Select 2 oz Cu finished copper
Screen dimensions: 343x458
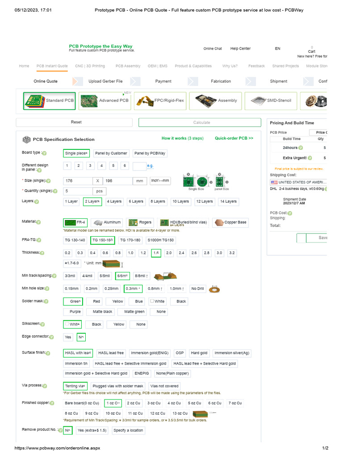point(134,403)
